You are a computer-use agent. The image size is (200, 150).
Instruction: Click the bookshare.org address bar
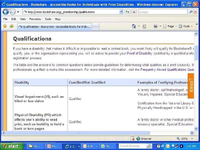pos(71,12)
